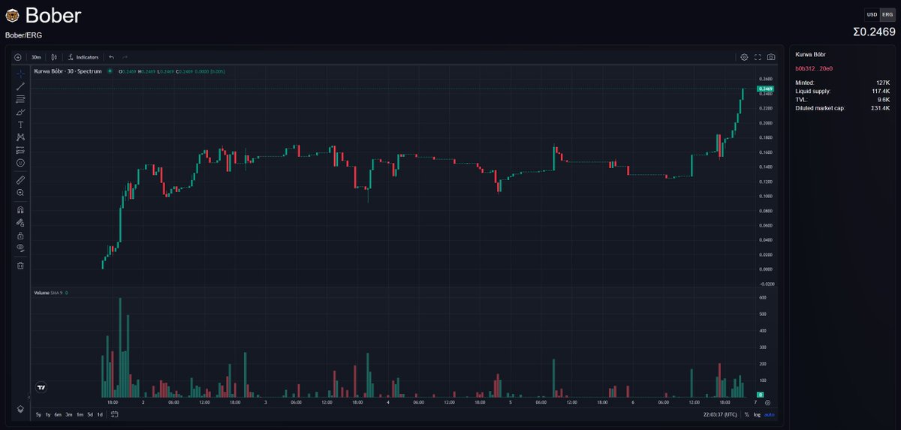901x430 pixels.
Task: Set the chart range to 1m
Action: (80, 414)
